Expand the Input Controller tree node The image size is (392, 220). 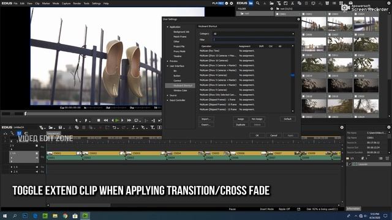168,100
